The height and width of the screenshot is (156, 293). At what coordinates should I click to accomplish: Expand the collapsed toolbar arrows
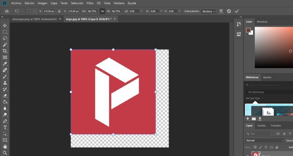(x=2, y=17)
